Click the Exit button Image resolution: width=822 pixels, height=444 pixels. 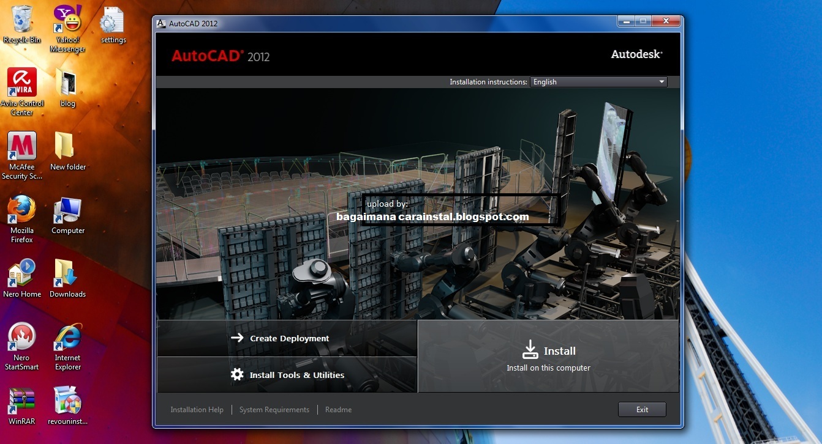pyautogui.click(x=642, y=409)
